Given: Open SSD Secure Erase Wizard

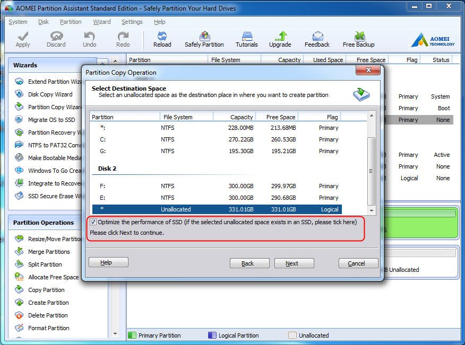Looking at the screenshot, I should (x=48, y=196).
